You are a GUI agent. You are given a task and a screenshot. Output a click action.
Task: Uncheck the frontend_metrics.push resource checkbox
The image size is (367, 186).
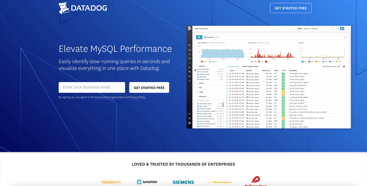click(198, 119)
